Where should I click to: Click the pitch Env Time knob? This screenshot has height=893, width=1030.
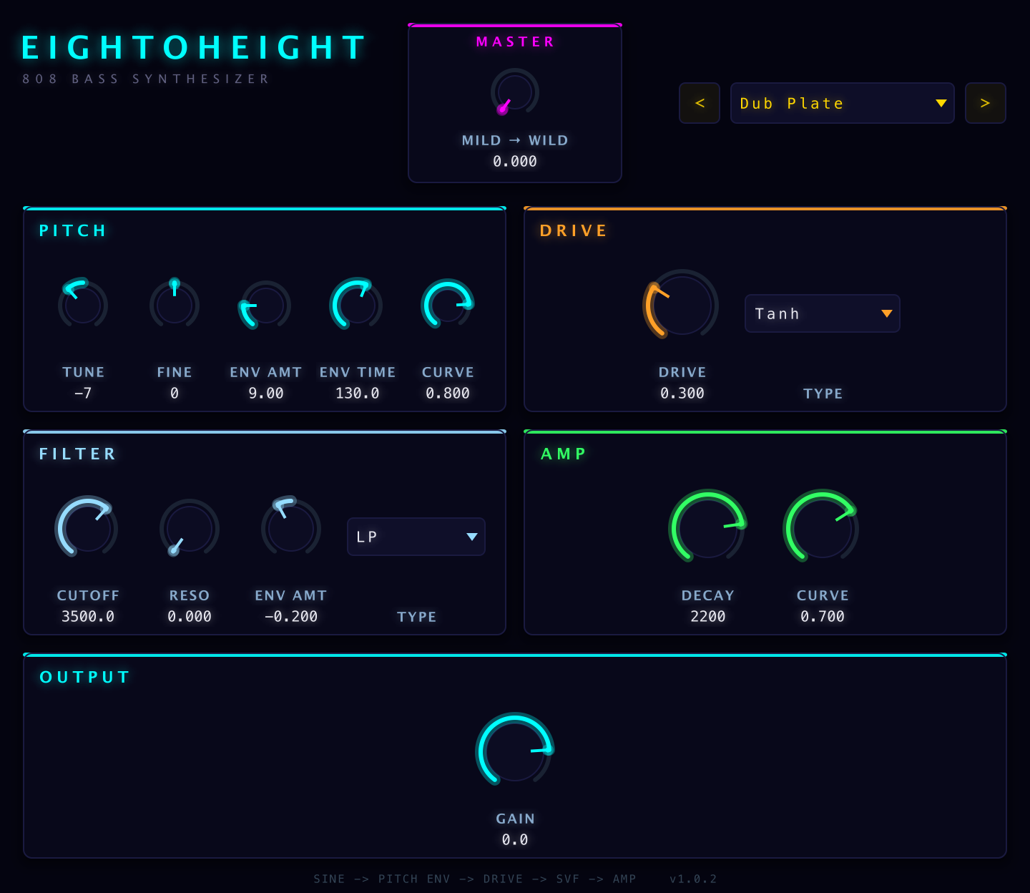(x=357, y=304)
